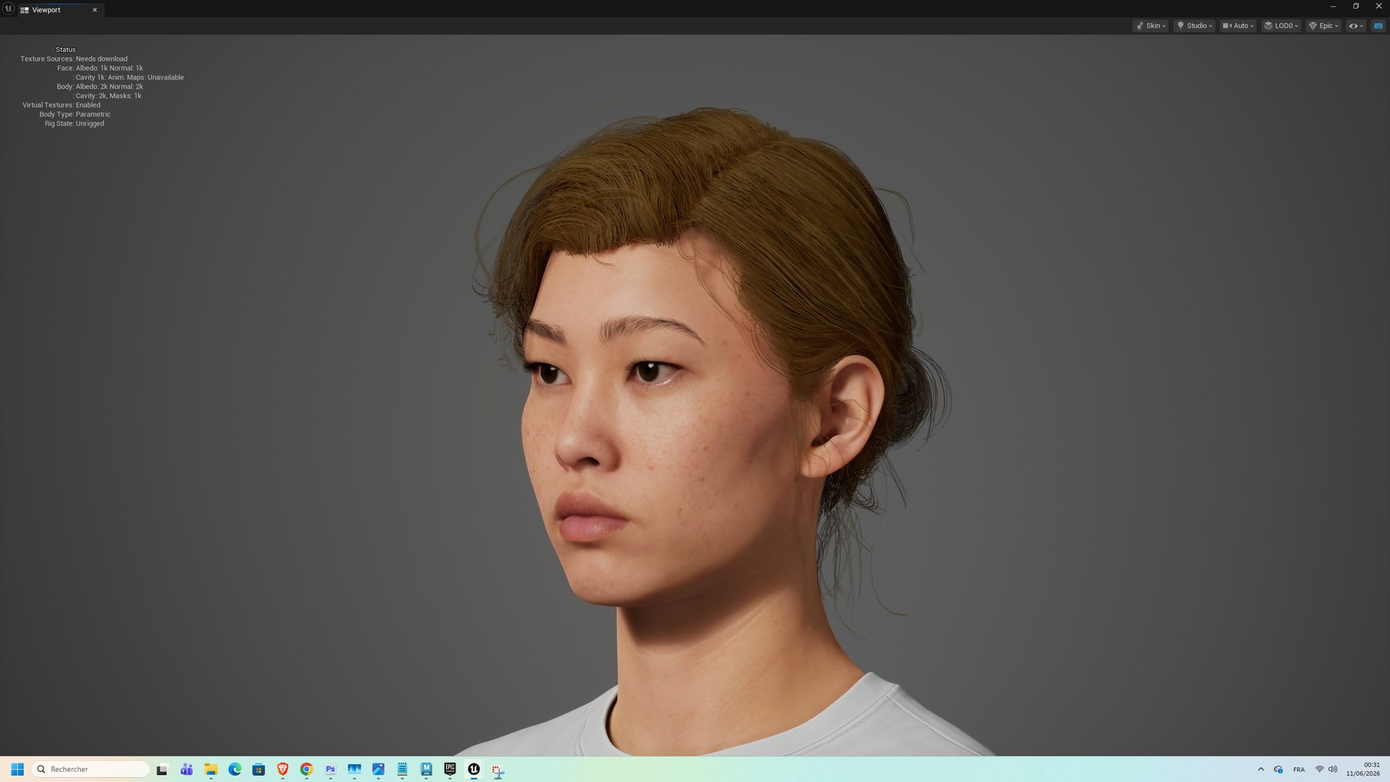This screenshot has height=782, width=1390.
Task: Open the eye visibility options dropdown
Action: click(x=1356, y=25)
